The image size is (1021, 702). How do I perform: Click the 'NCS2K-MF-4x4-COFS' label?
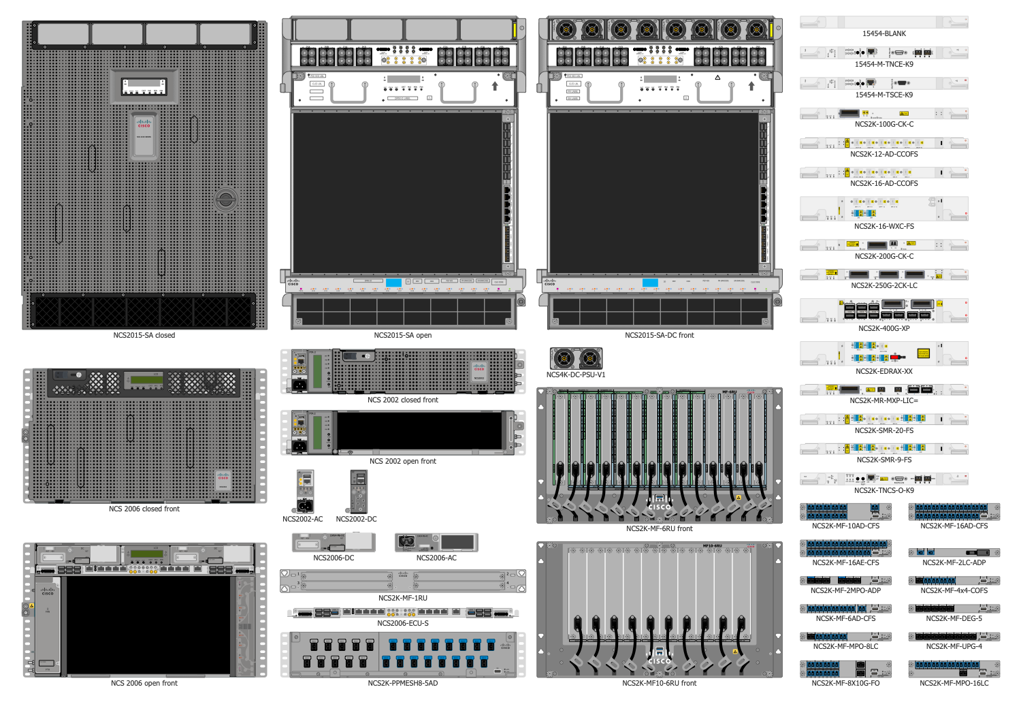click(x=954, y=590)
